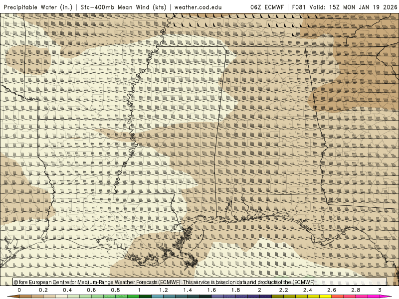The width and height of the screenshot is (399, 299).
Task: Click the '0.2' label on the color scale
Action: click(x=43, y=290)
